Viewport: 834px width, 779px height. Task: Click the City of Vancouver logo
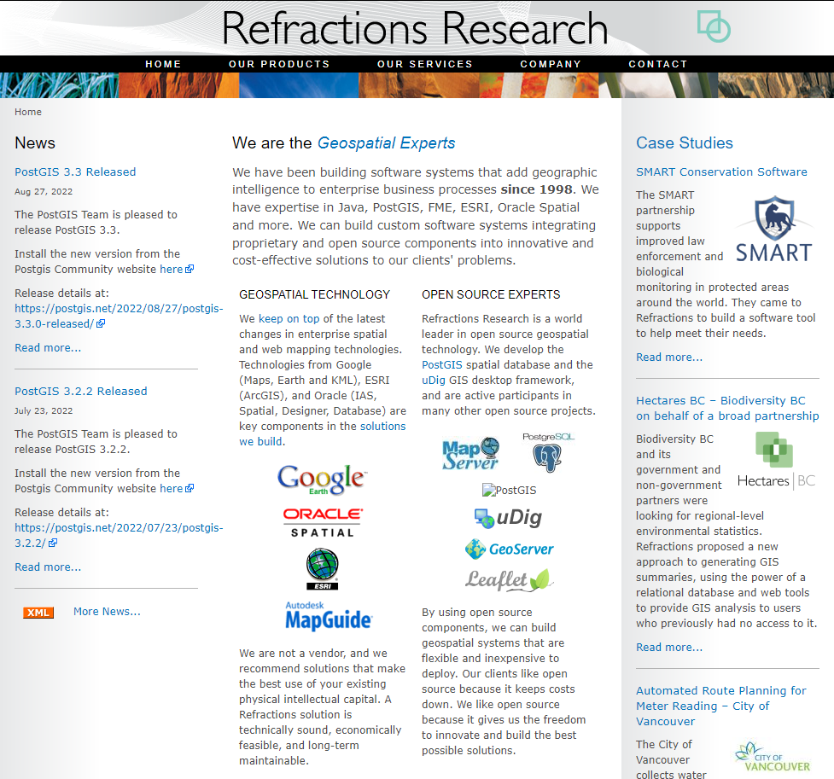[x=773, y=757]
